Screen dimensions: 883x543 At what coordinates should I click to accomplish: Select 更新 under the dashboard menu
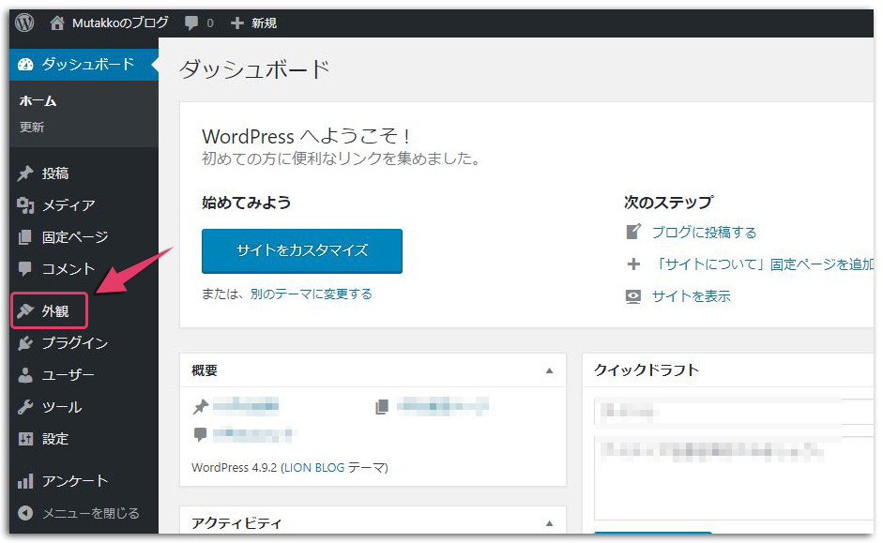pyautogui.click(x=32, y=128)
